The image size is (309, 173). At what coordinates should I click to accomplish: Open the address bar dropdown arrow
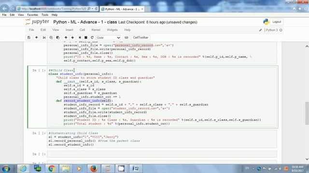[92, 9]
